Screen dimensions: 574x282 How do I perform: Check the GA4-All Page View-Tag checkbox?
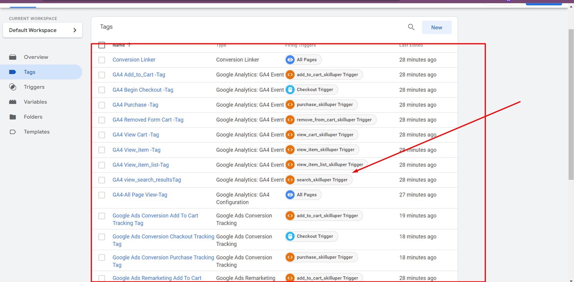[102, 195]
